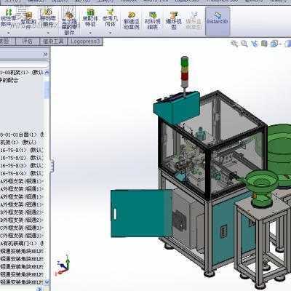Open the Smart Fasteners (智能扣件) tool
291x291 pixels.
pyautogui.click(x=28, y=20)
